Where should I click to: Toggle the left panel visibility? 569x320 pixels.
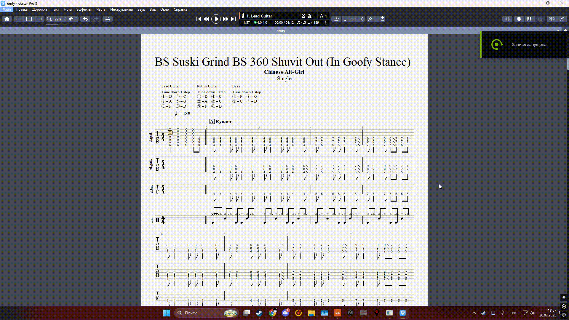pyautogui.click(x=19, y=19)
